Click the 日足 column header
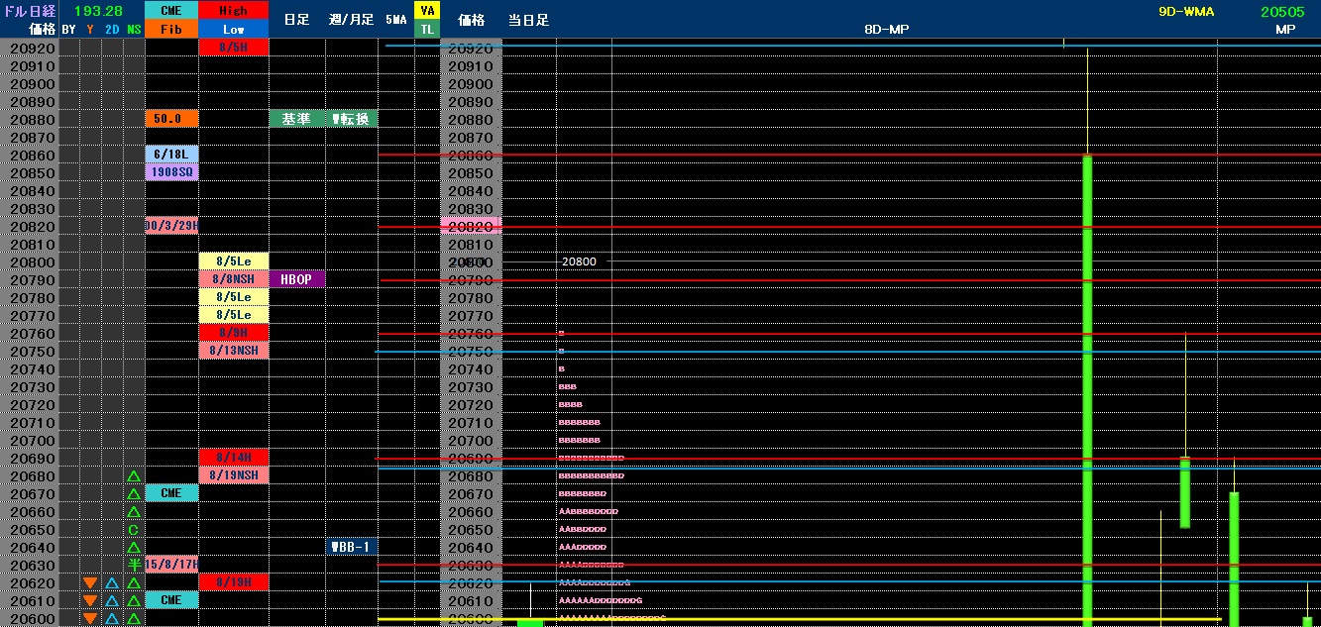This screenshot has width=1321, height=627. 296,20
